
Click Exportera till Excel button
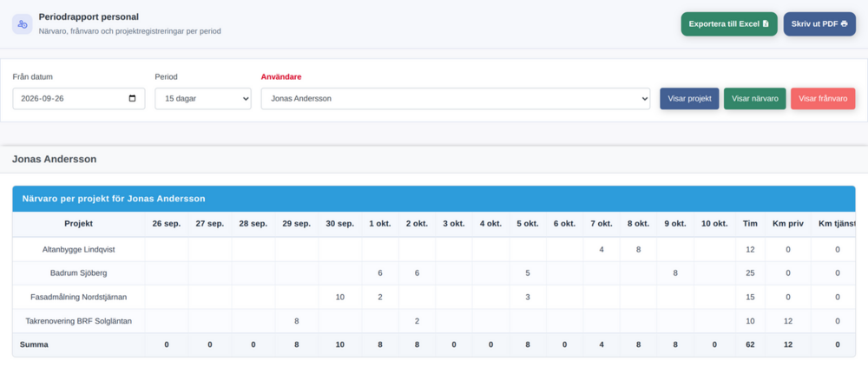[x=729, y=23]
